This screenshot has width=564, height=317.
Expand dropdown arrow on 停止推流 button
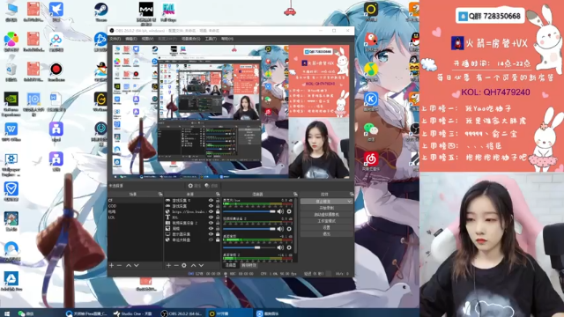(x=349, y=202)
